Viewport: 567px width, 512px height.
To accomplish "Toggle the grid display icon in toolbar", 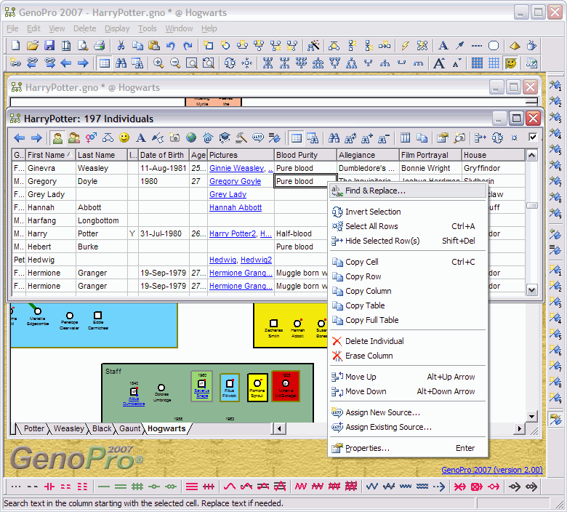I will tap(477, 63).
